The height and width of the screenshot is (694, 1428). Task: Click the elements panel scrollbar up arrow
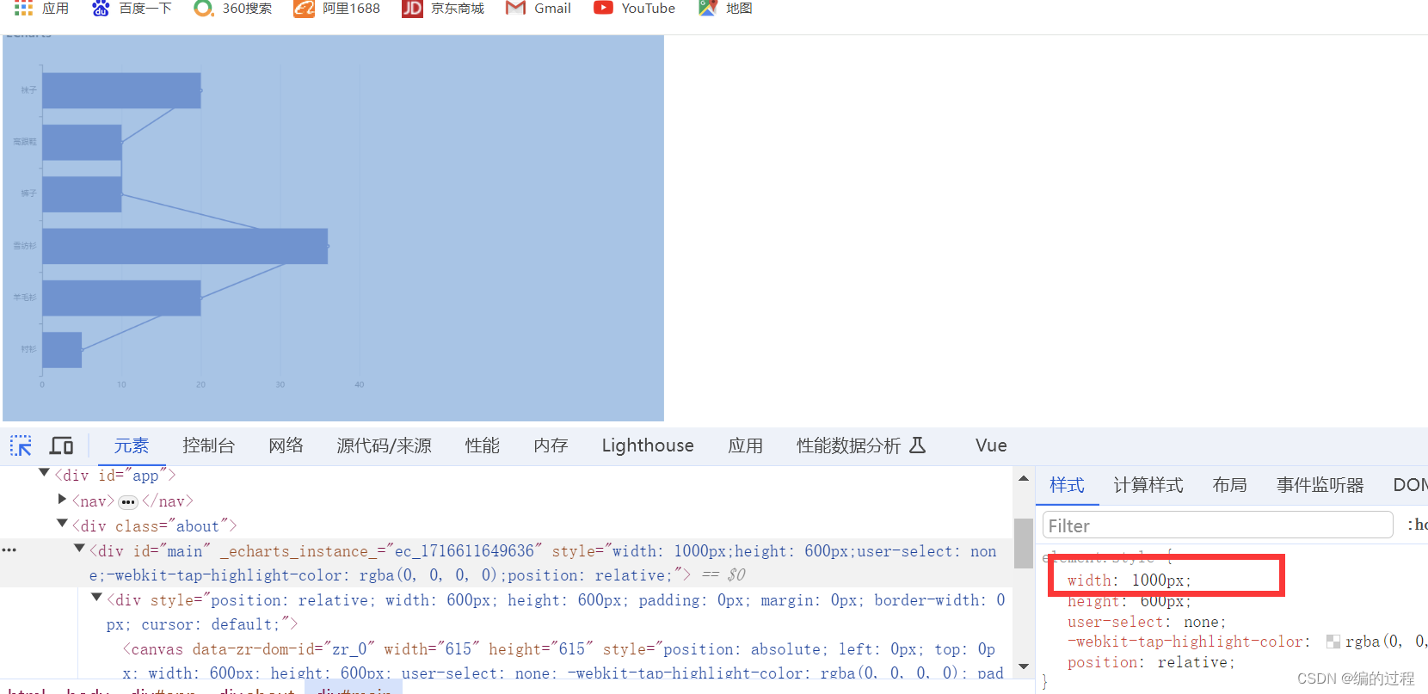[1024, 479]
